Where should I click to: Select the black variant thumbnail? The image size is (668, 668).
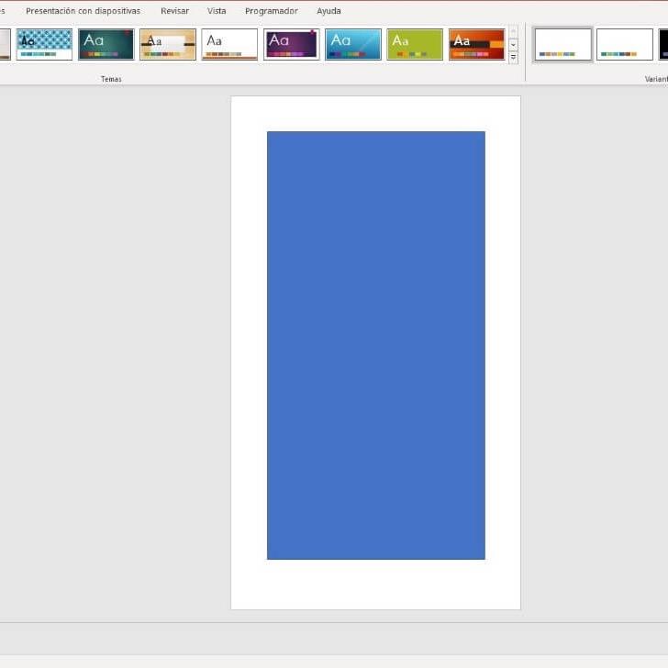663,44
